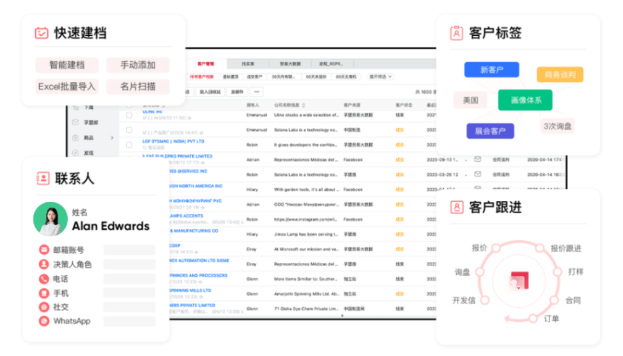Sort by the 公司名称信息 column arrows
Viewport: 623px width, 356px height.
coord(304,105)
